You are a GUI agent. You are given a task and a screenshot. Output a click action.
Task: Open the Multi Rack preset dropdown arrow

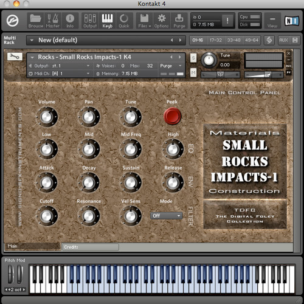click(x=32, y=40)
